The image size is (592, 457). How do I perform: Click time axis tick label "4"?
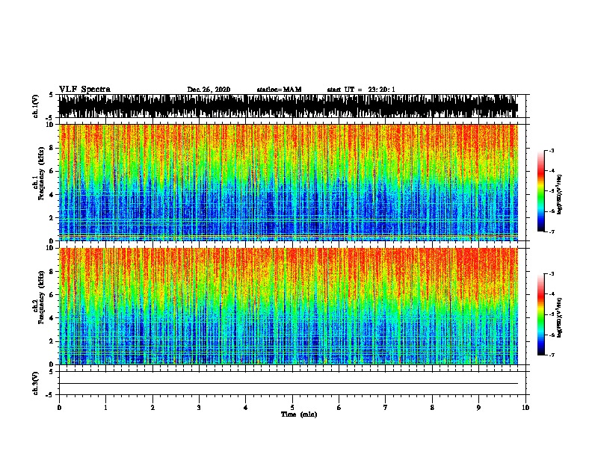click(246, 408)
